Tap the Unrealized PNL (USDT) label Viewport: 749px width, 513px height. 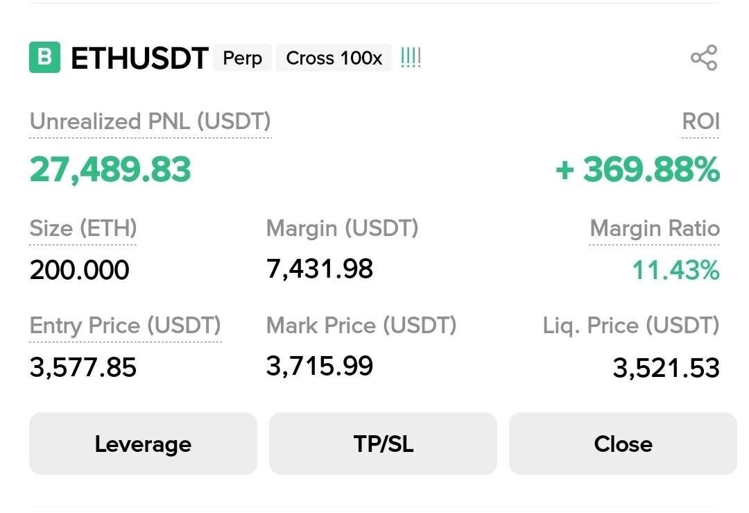tap(150, 121)
